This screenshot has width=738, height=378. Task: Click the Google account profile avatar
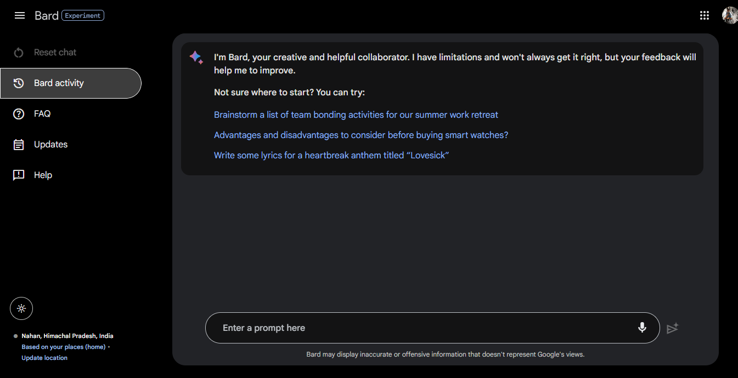click(730, 15)
